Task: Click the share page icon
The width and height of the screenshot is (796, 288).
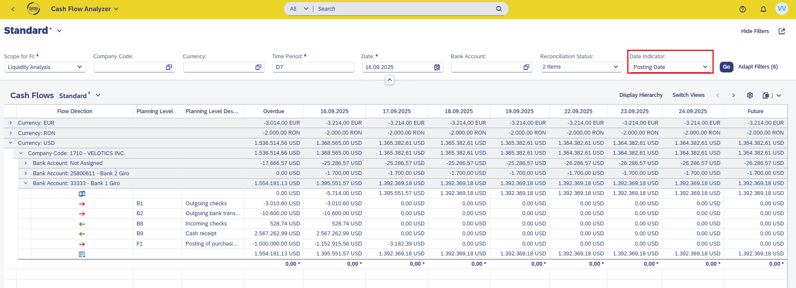Action: tap(781, 31)
